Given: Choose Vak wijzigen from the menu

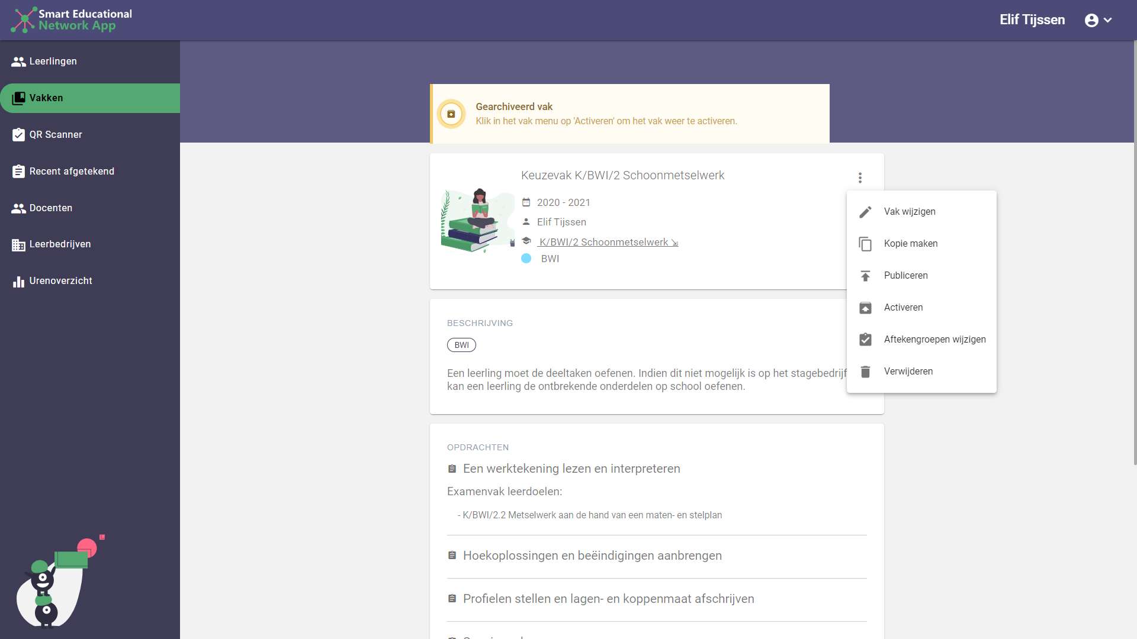Looking at the screenshot, I should (x=921, y=212).
